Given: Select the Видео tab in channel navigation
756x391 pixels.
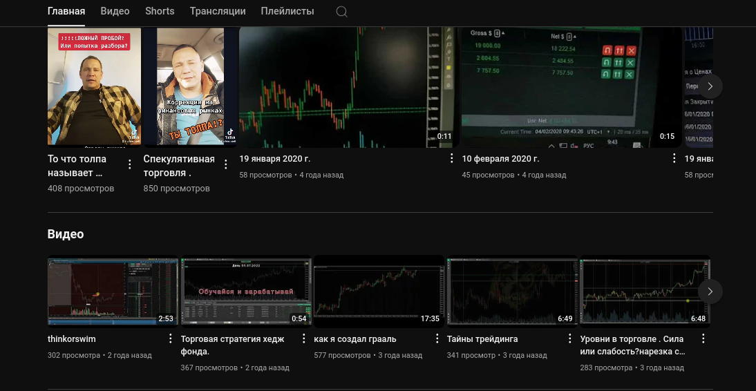Looking at the screenshot, I should coord(115,11).
